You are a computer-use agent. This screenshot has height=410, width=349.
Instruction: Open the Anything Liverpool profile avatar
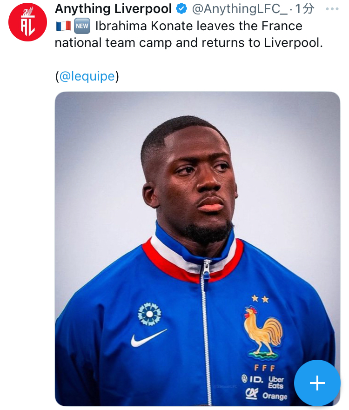[28, 22]
